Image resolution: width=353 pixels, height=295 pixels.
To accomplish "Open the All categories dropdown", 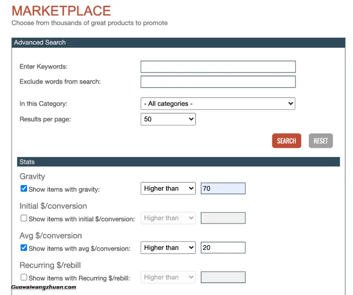I will coord(218,104).
